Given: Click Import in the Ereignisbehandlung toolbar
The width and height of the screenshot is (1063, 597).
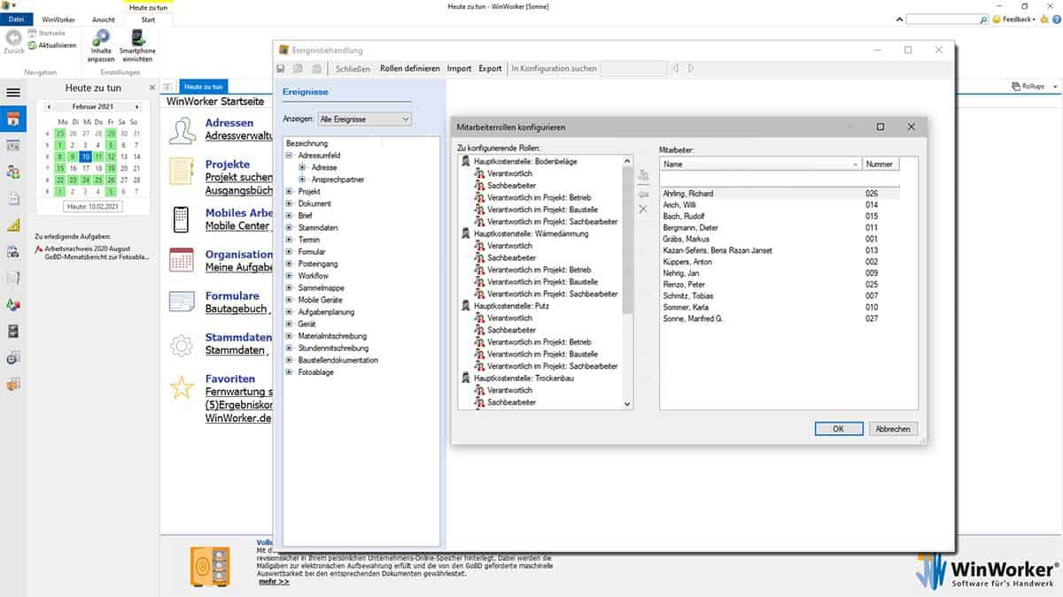Looking at the screenshot, I should coord(459,68).
